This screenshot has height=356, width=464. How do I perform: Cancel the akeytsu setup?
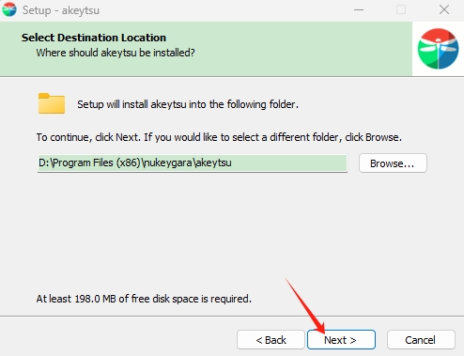pos(421,339)
